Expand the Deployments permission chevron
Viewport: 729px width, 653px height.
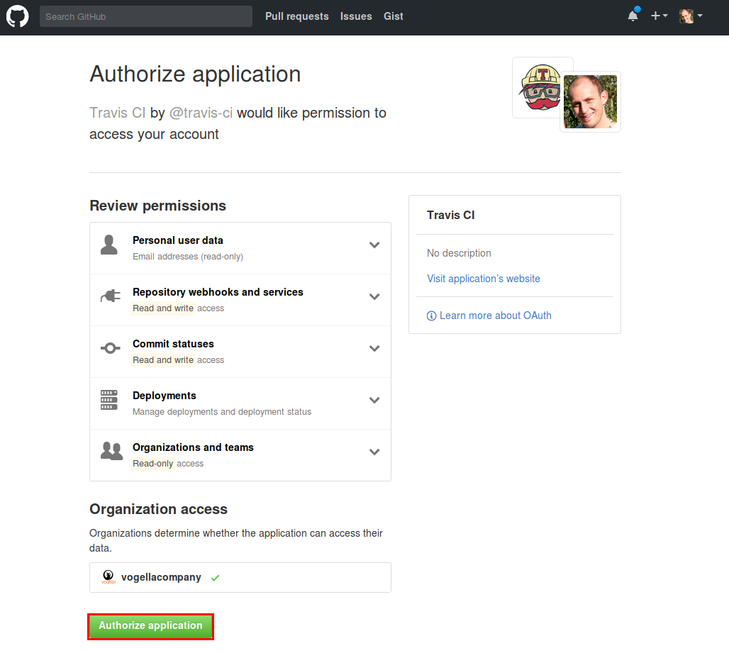[374, 401]
